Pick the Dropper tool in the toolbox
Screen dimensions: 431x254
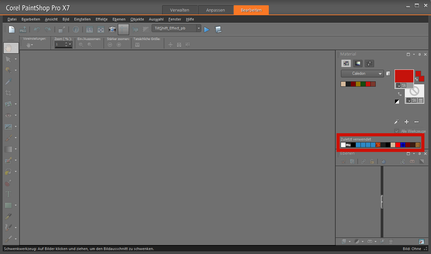tap(8, 82)
